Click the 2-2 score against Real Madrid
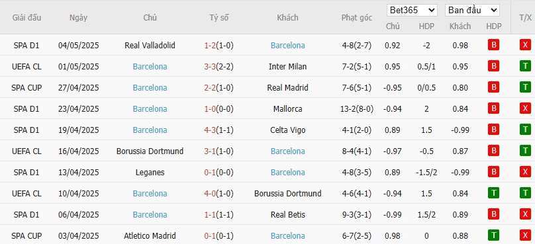Screen dimensions: 535x244 click(x=210, y=87)
